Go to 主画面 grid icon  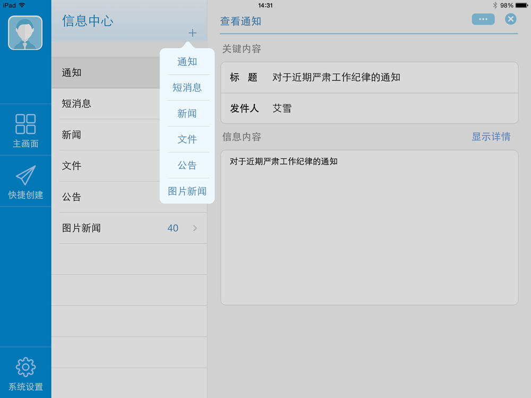coord(25,124)
